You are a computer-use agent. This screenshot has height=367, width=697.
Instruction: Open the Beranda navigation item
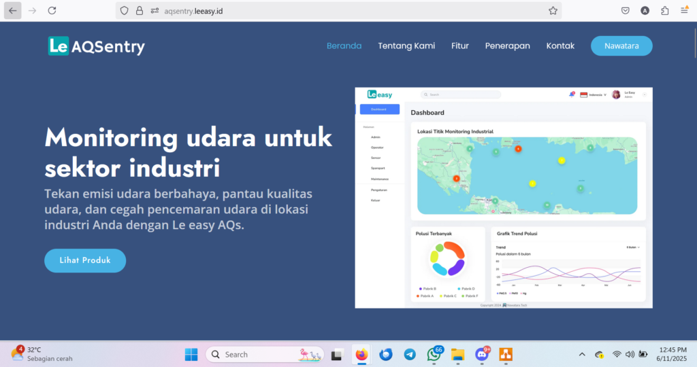point(344,46)
